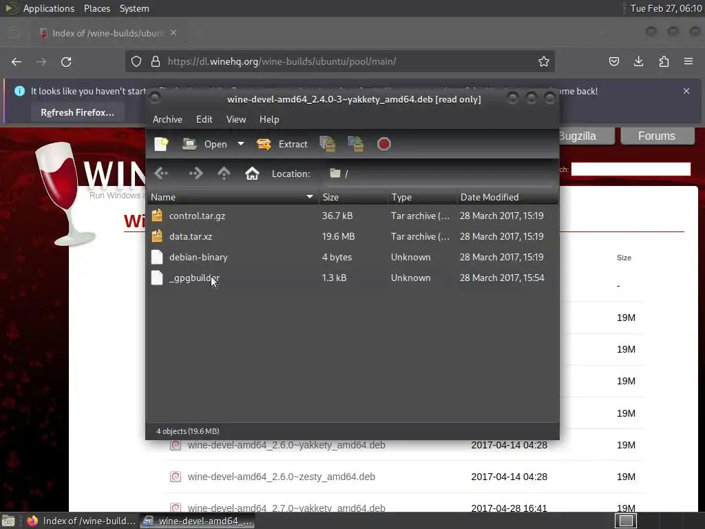The height and width of the screenshot is (529, 705).
Task: Open wine-devel-amd64_2.6.0~zesty_amd64.deb link
Action: [282, 477]
